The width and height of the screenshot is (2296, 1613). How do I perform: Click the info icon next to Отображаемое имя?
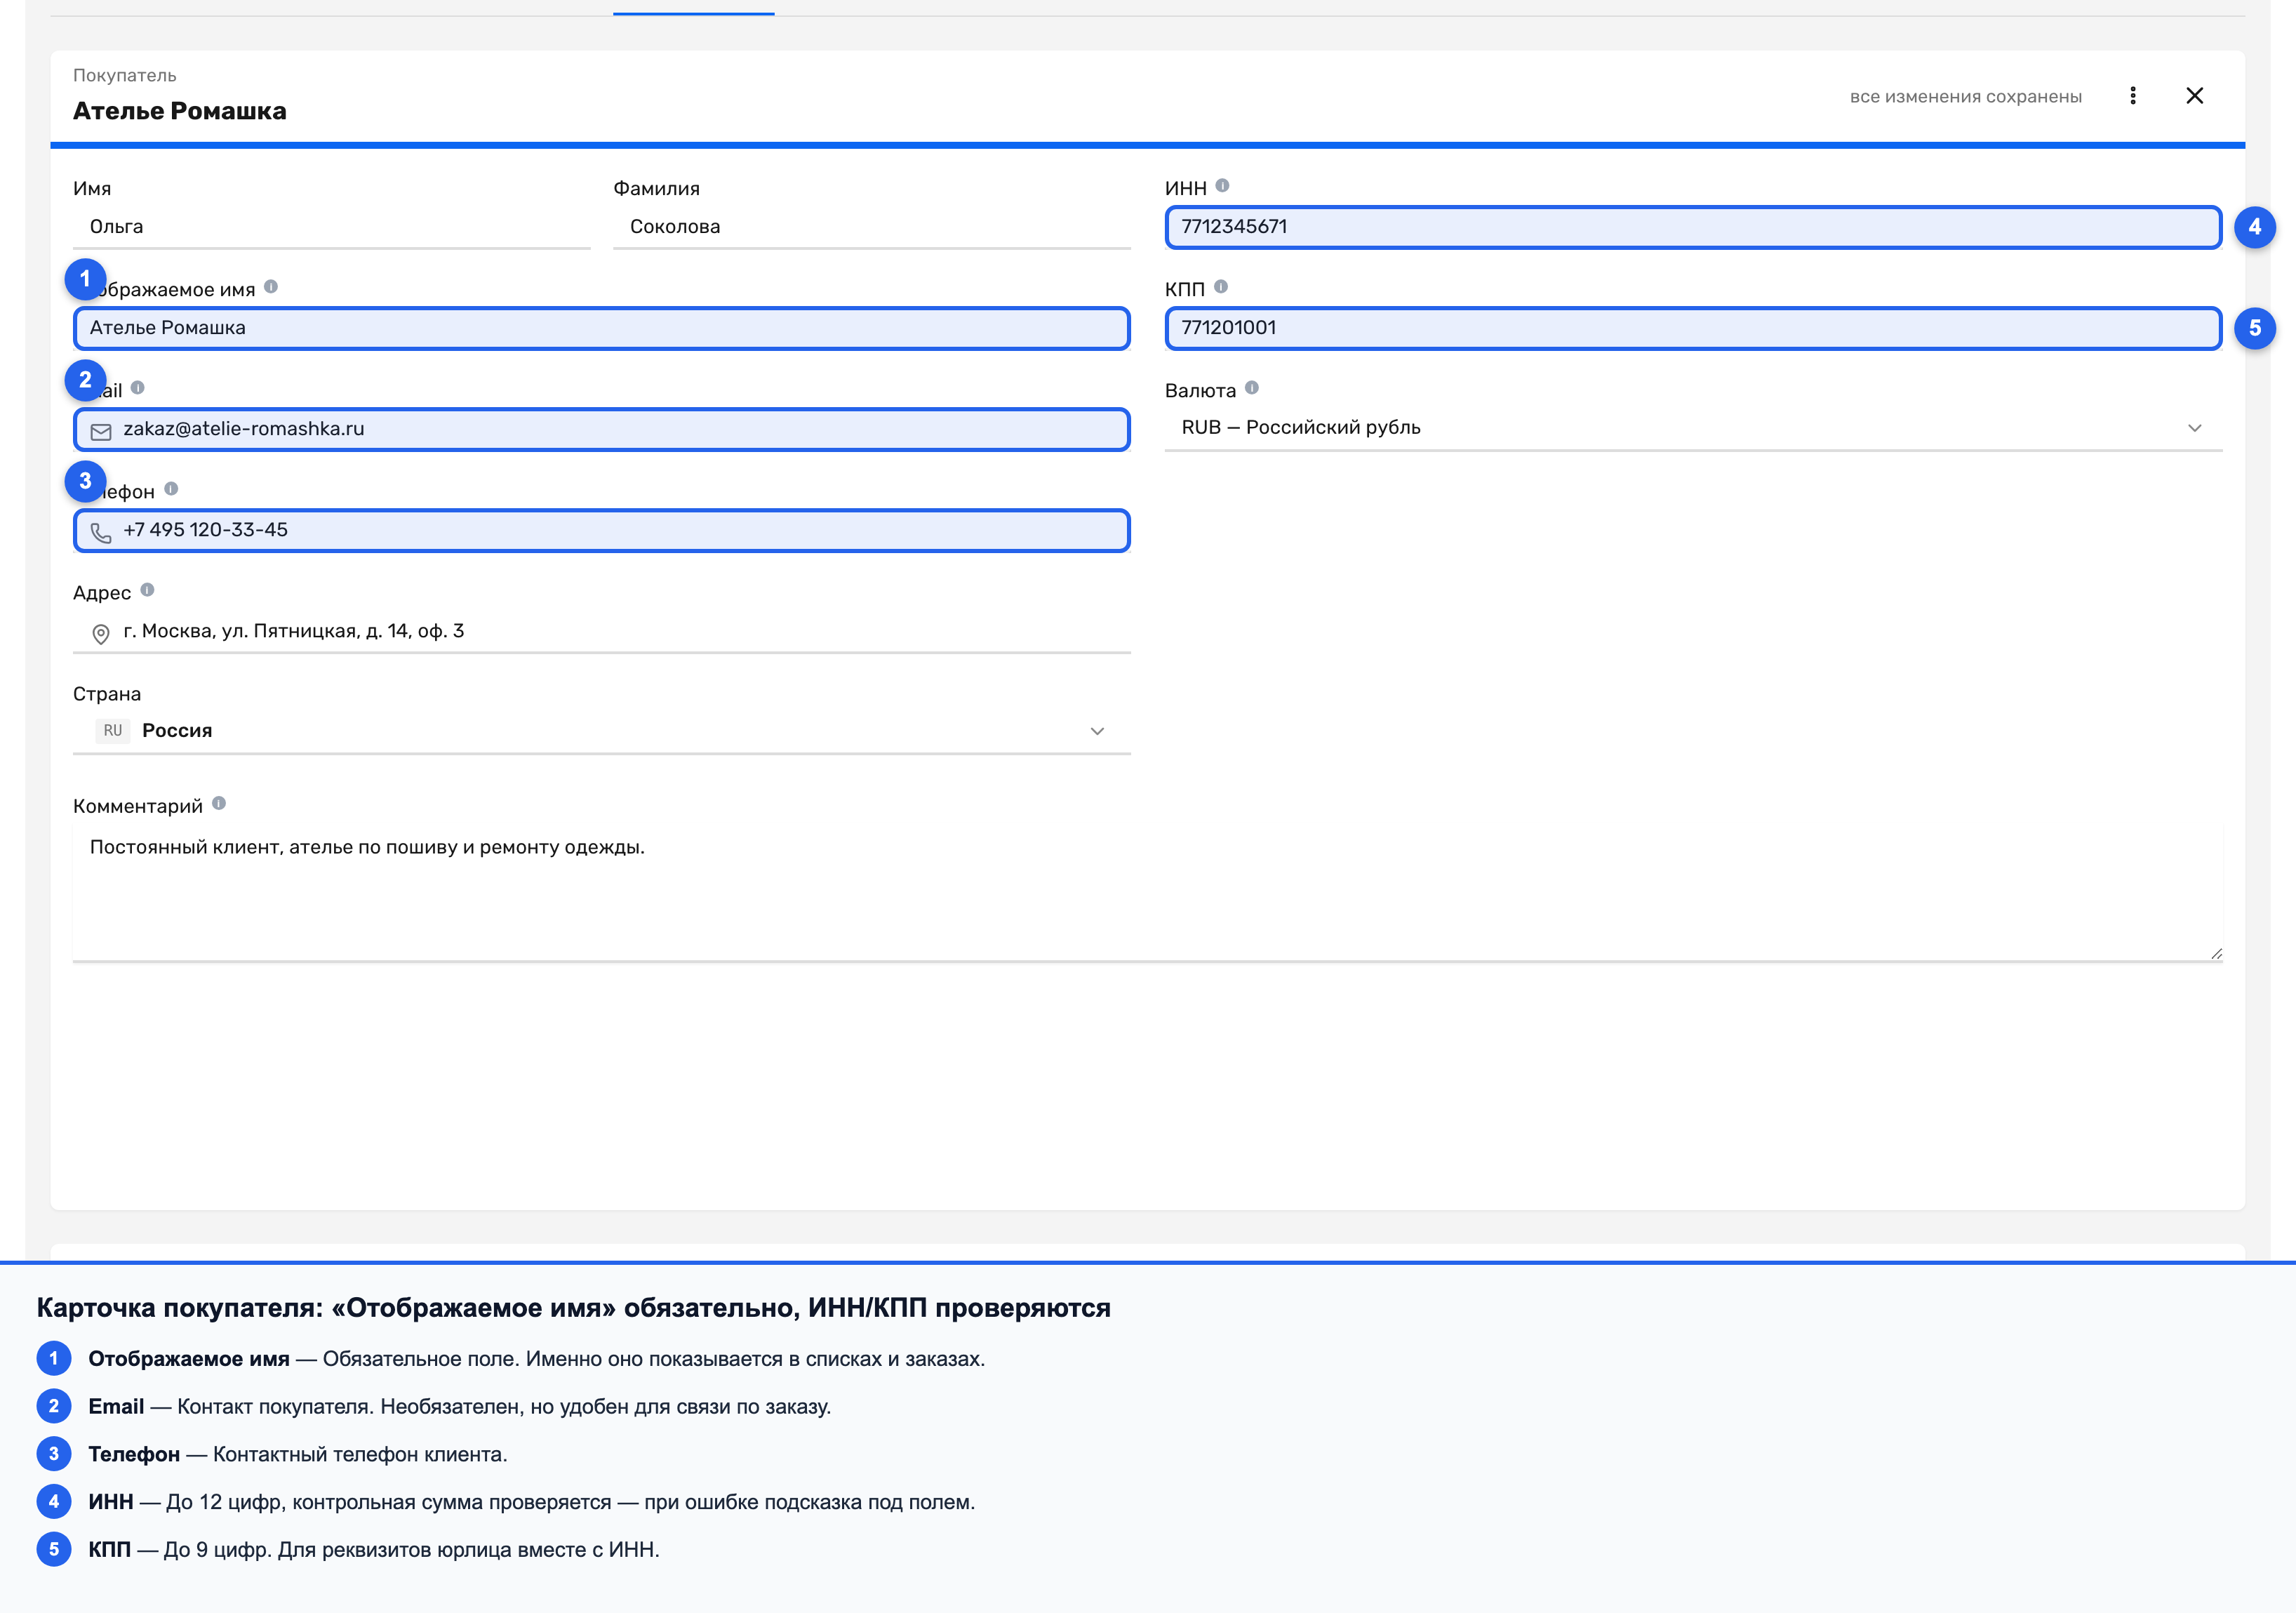click(271, 287)
